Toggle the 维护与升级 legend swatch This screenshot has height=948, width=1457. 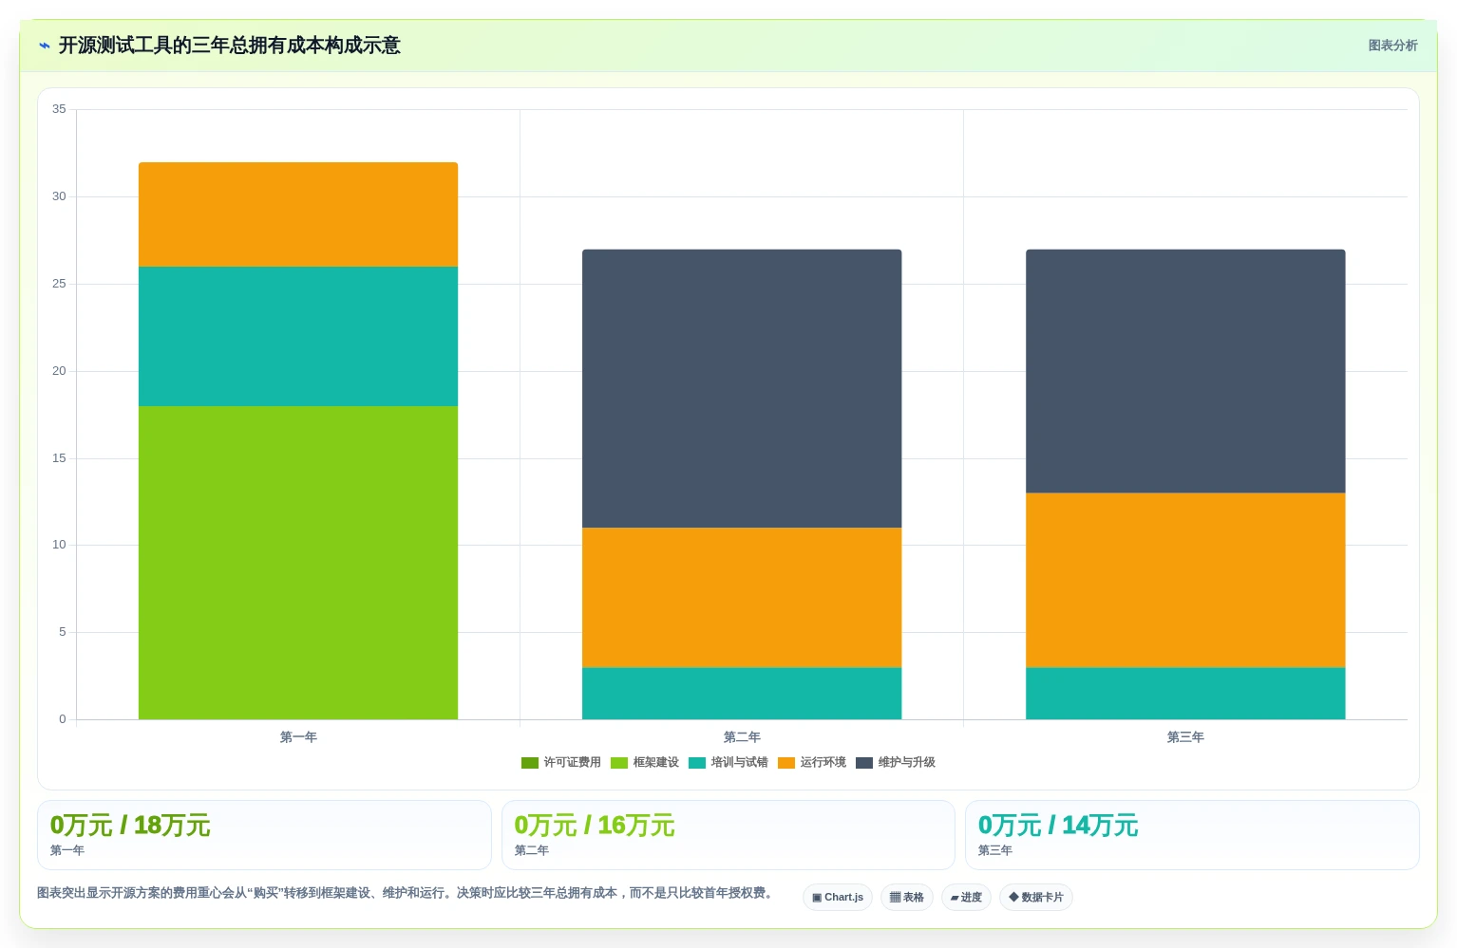[864, 763]
